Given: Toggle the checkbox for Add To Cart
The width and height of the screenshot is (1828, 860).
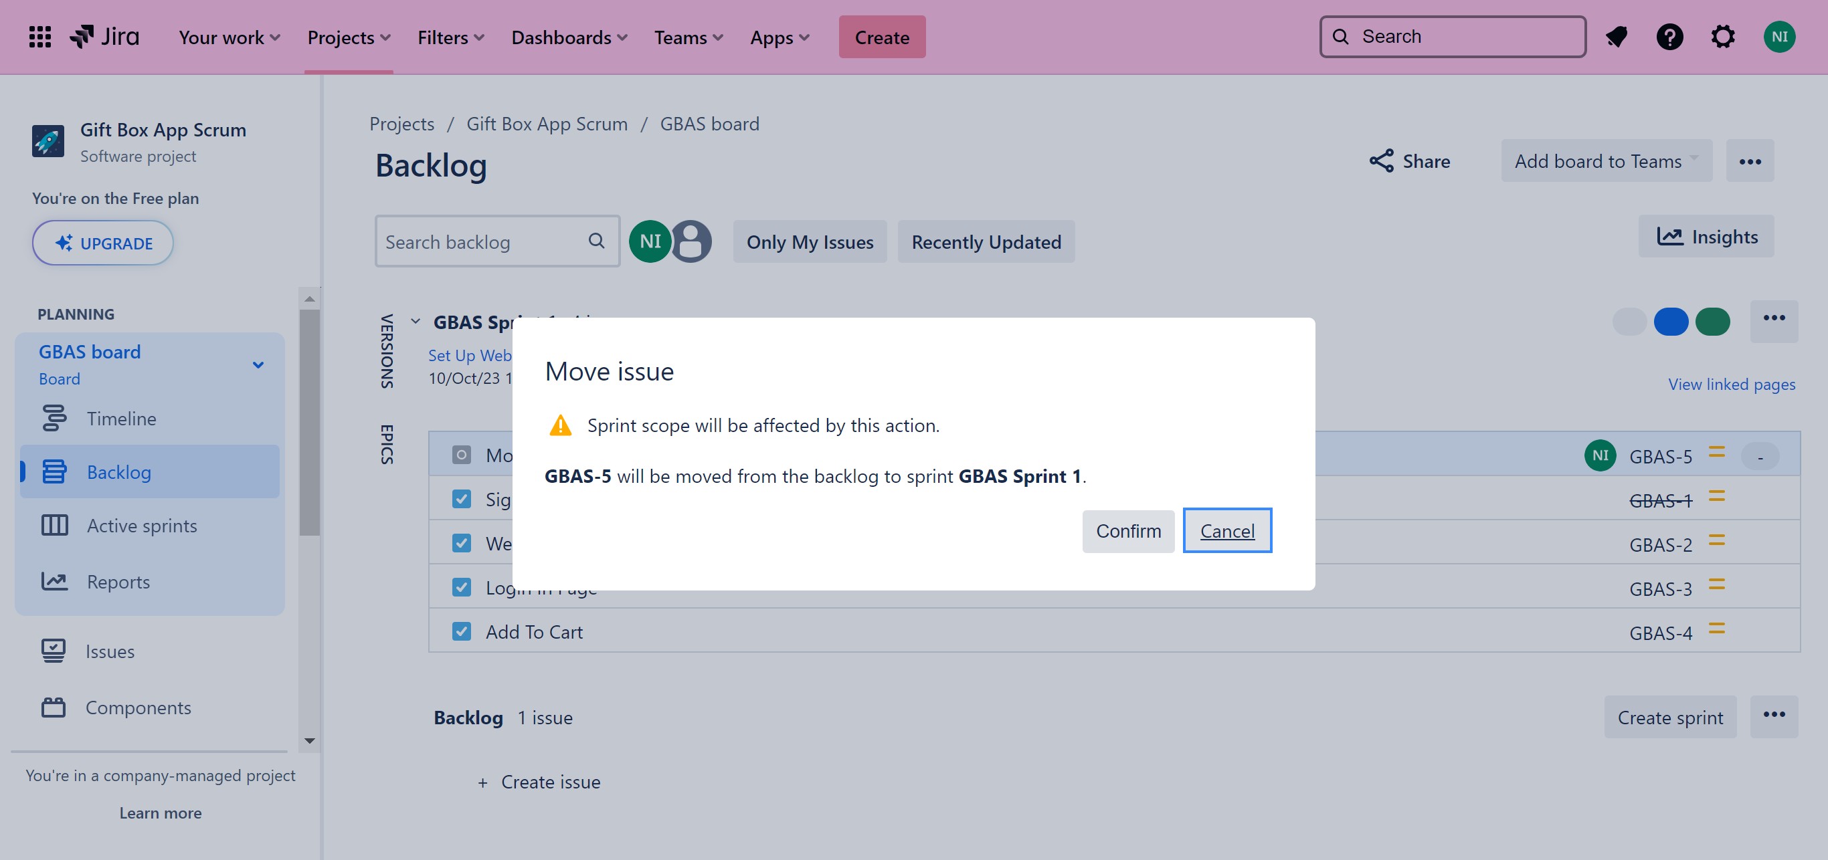Looking at the screenshot, I should coord(461,632).
